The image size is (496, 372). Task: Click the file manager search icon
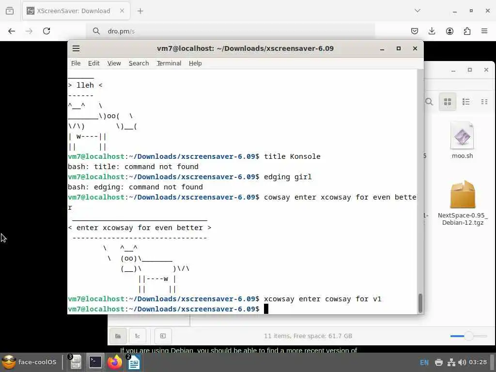pos(429,102)
